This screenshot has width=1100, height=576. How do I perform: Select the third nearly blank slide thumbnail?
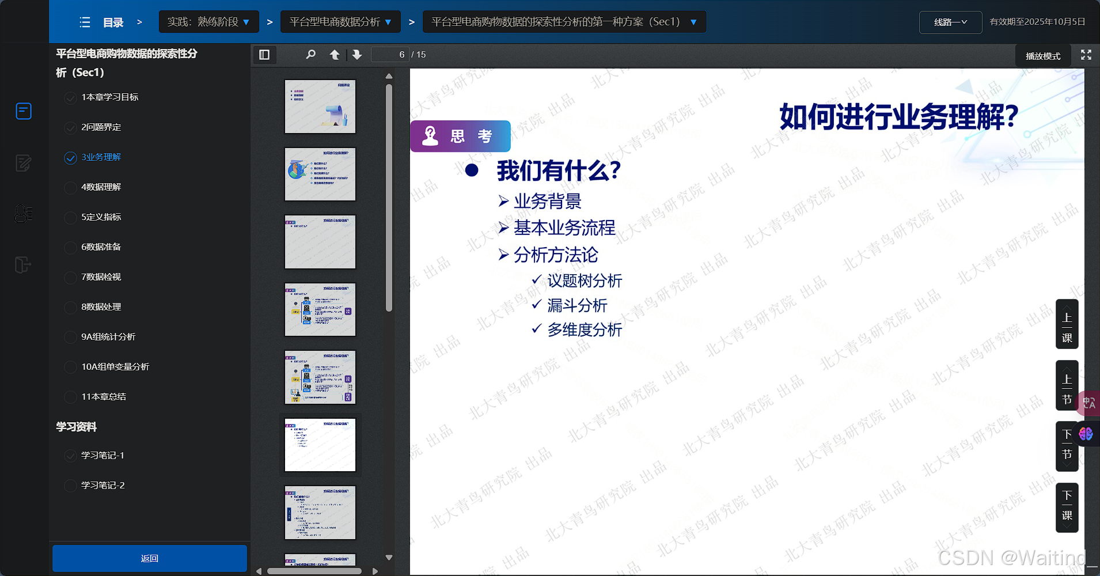coord(320,242)
